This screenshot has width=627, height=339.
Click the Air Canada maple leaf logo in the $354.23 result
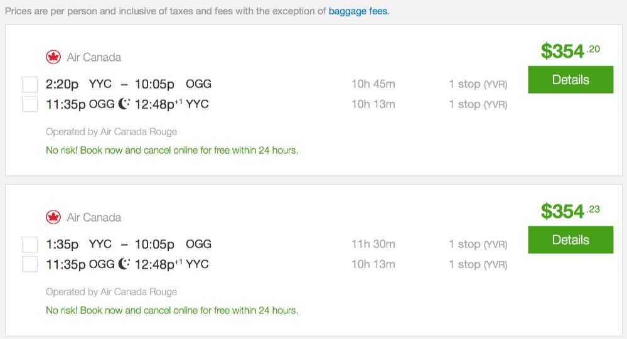53,217
